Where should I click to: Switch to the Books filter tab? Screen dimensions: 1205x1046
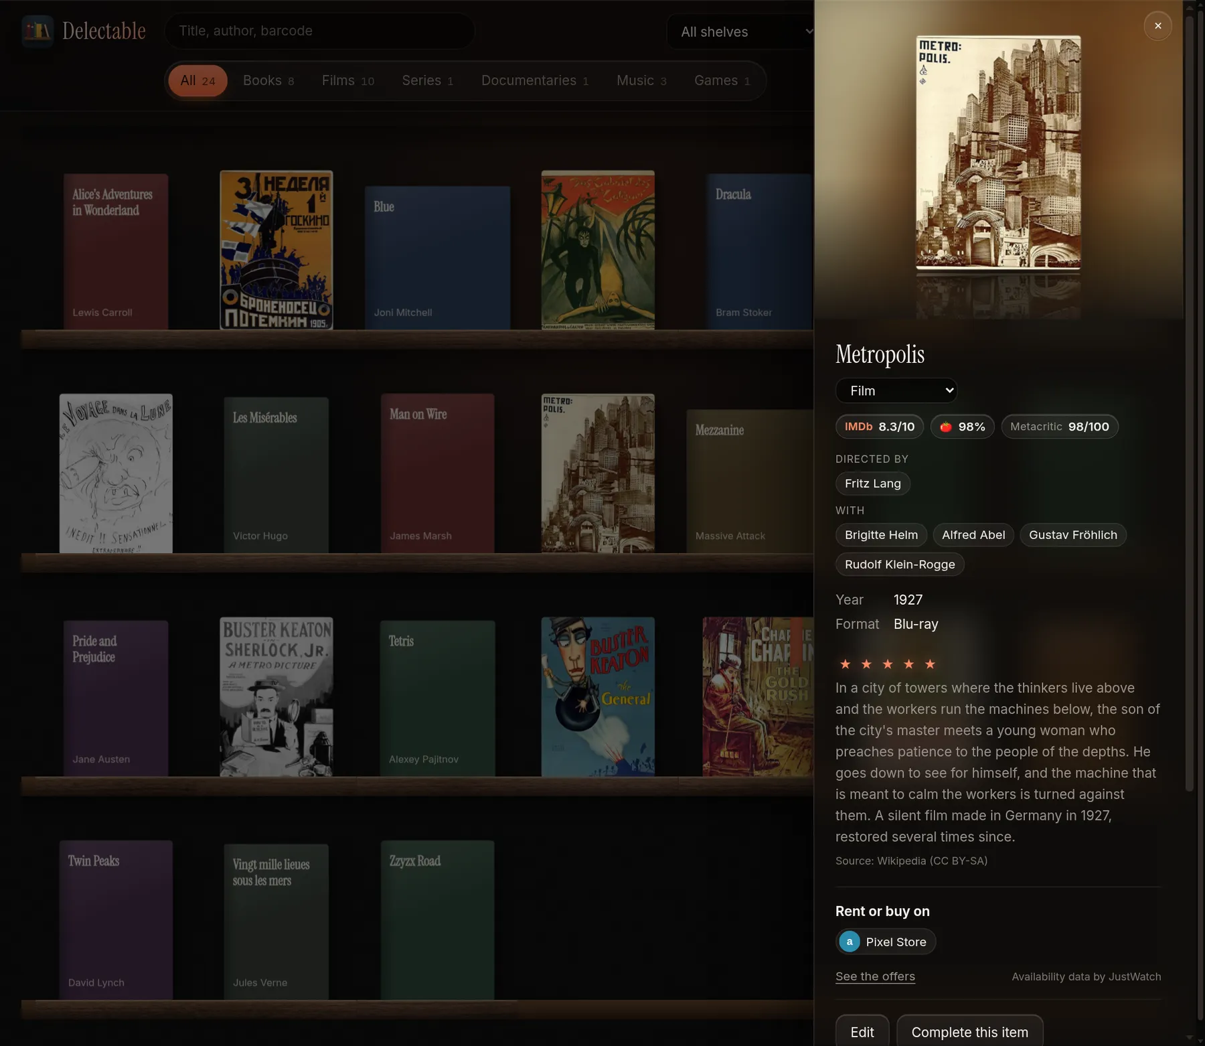click(268, 80)
